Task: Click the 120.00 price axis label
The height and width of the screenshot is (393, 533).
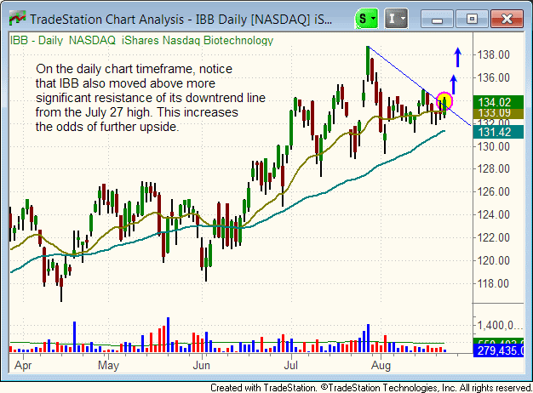Action: (x=494, y=260)
